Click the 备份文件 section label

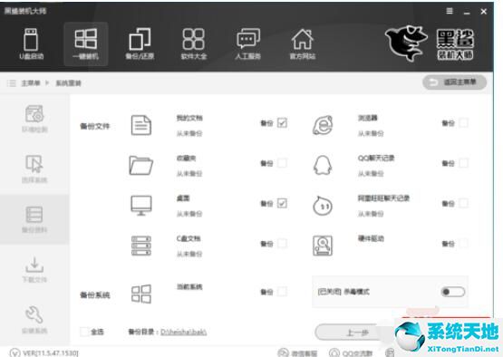[94, 126]
